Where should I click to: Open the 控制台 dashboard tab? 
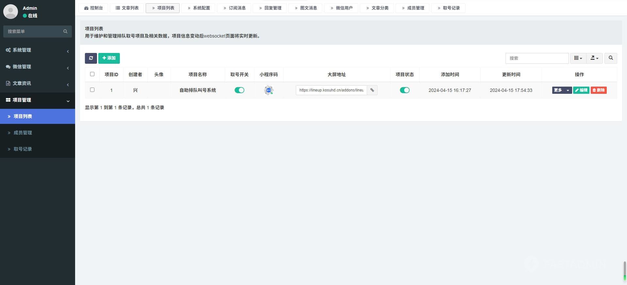93,8
